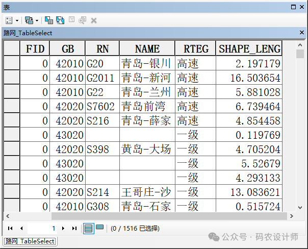Toggle Show all records view

click(x=89, y=228)
